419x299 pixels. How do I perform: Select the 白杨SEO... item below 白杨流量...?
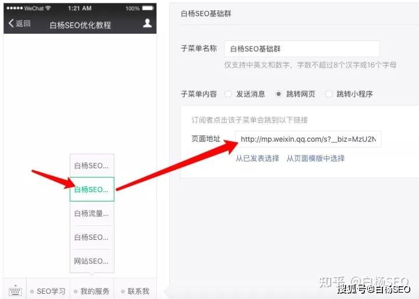[92, 237]
